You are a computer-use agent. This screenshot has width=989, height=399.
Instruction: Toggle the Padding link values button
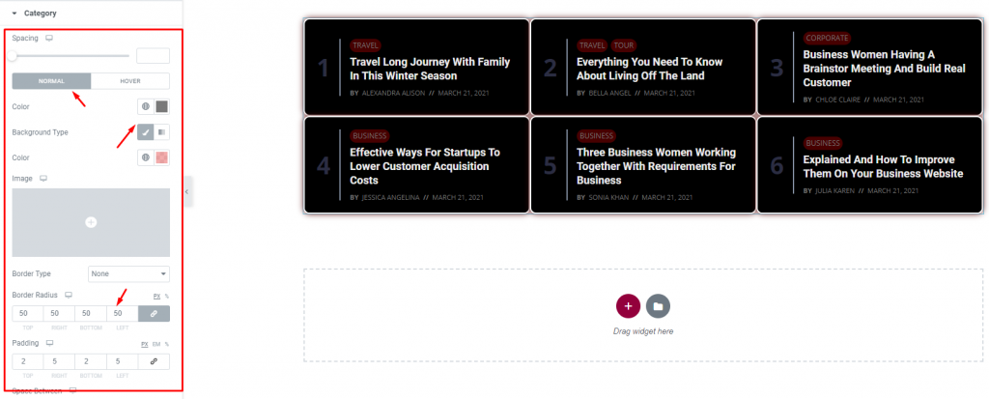pyautogui.click(x=154, y=361)
